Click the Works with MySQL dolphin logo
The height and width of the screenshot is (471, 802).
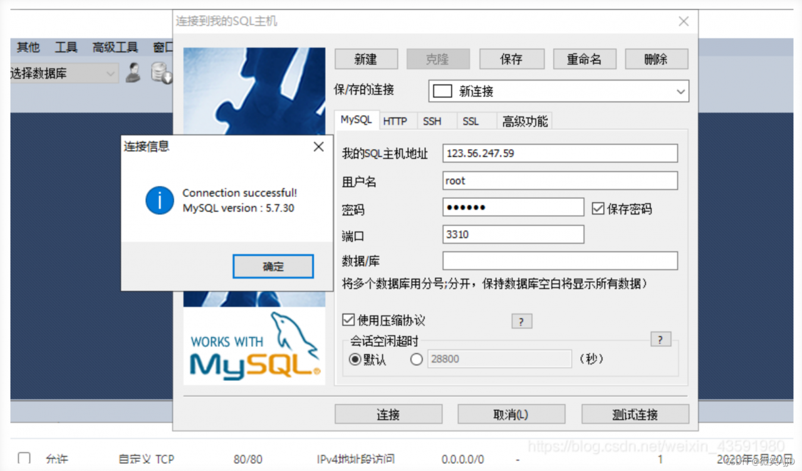click(254, 346)
